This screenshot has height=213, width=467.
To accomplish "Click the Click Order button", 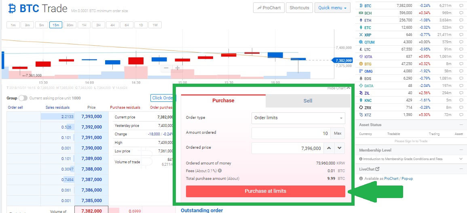I will coord(163,98).
